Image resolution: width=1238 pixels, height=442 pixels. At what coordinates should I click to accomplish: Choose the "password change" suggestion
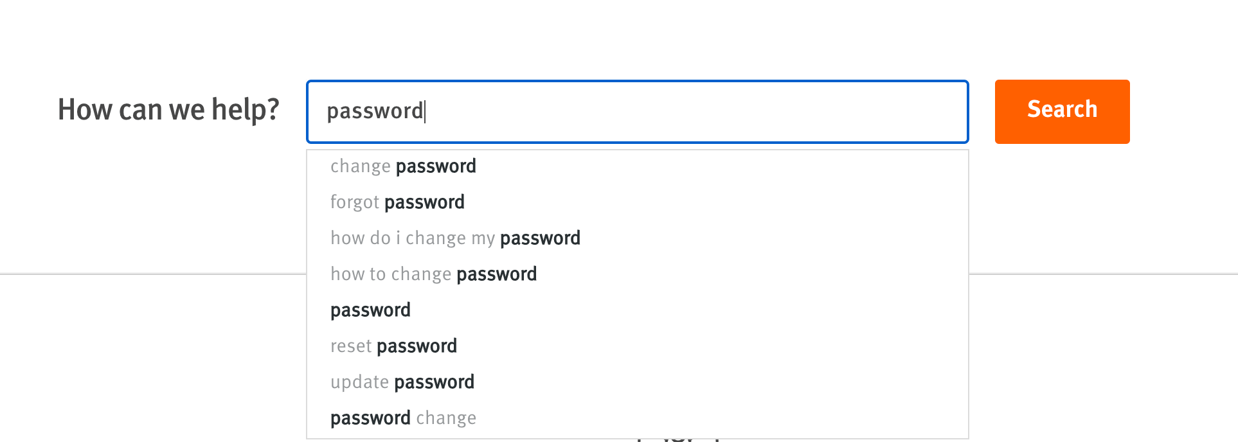tap(403, 418)
